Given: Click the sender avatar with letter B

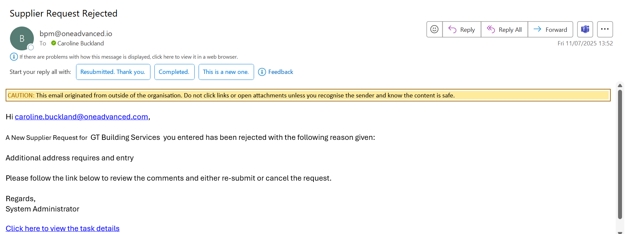Looking at the screenshot, I should 22,38.
